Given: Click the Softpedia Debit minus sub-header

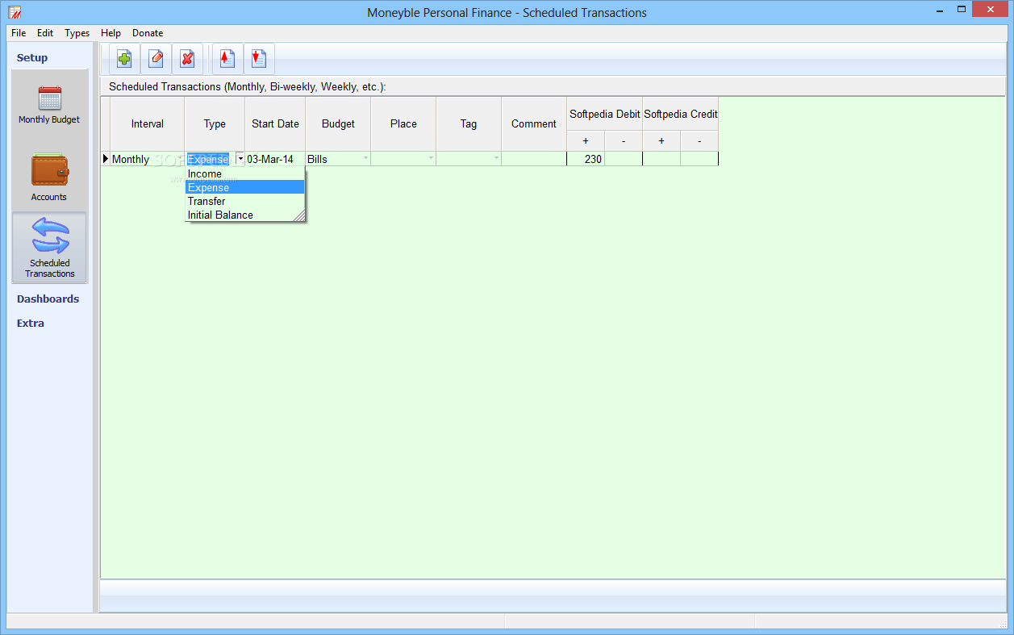Looking at the screenshot, I should [x=624, y=141].
